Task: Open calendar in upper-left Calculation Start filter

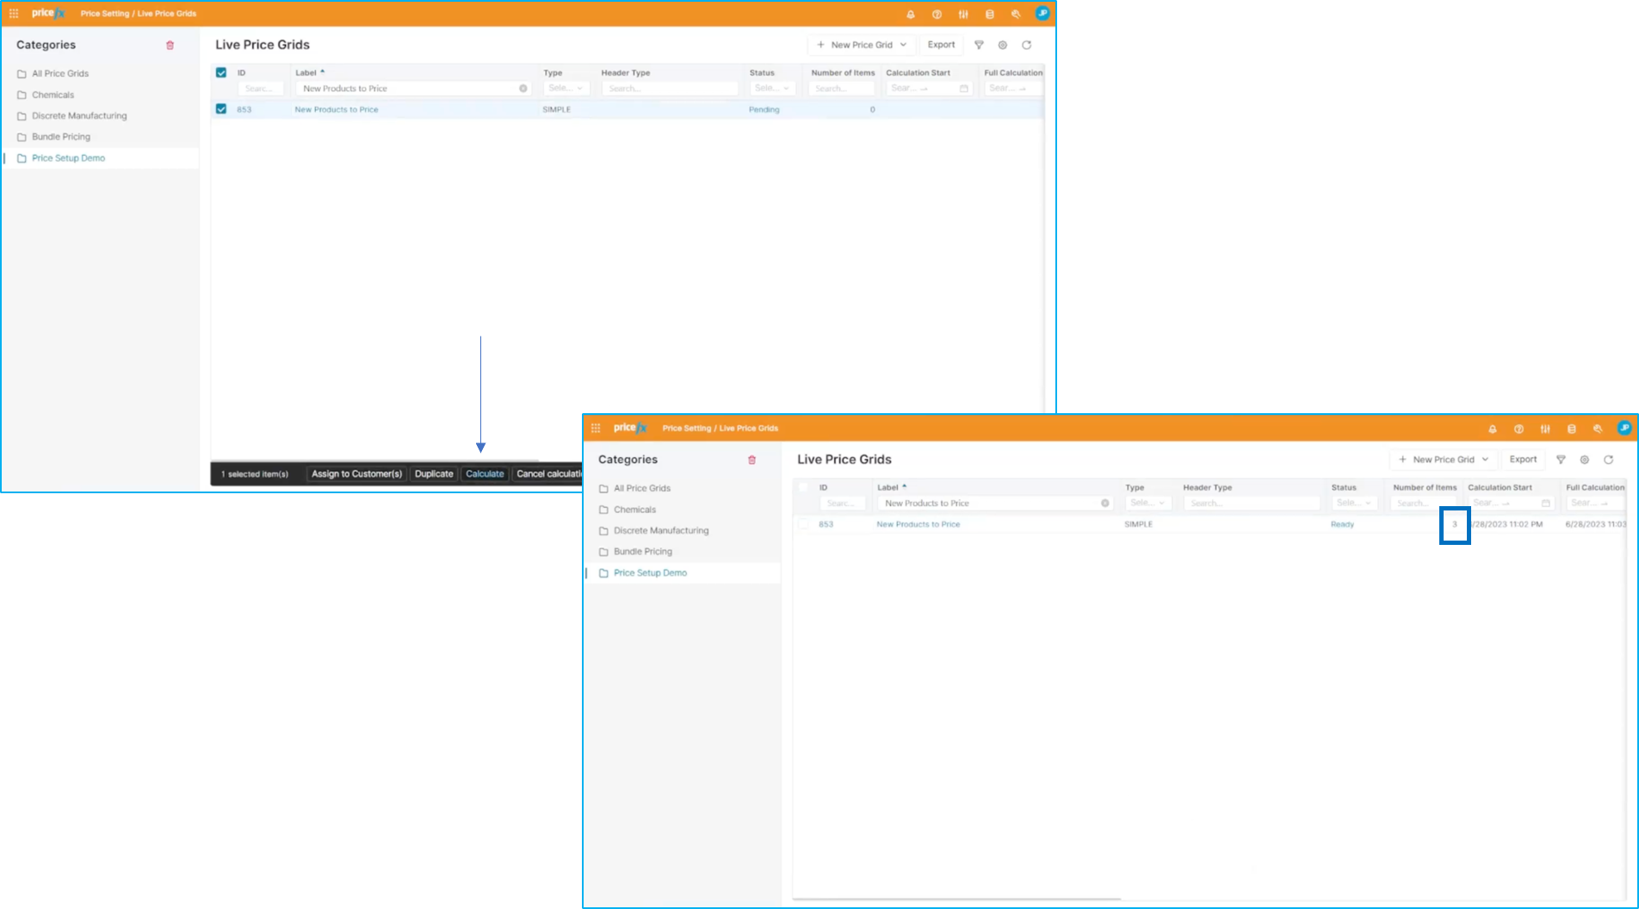Action: pos(964,89)
